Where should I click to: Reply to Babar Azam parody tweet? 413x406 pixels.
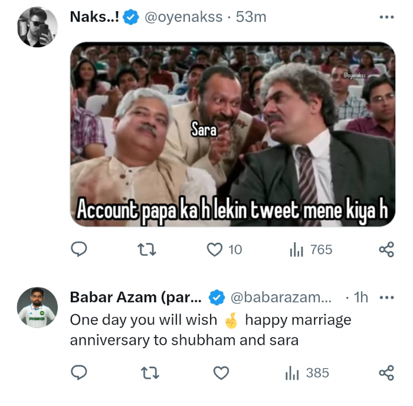click(x=79, y=373)
